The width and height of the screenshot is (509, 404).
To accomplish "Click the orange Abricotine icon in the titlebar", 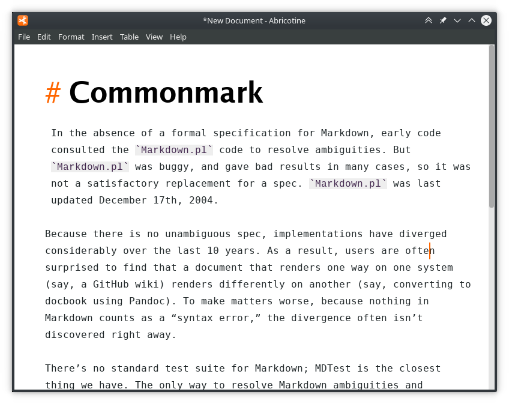I will 23,20.
